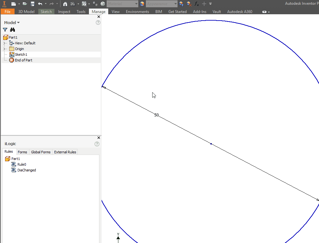Screen dimensions: 319x243
Task: Select the Undo icon
Action: [41, 3]
